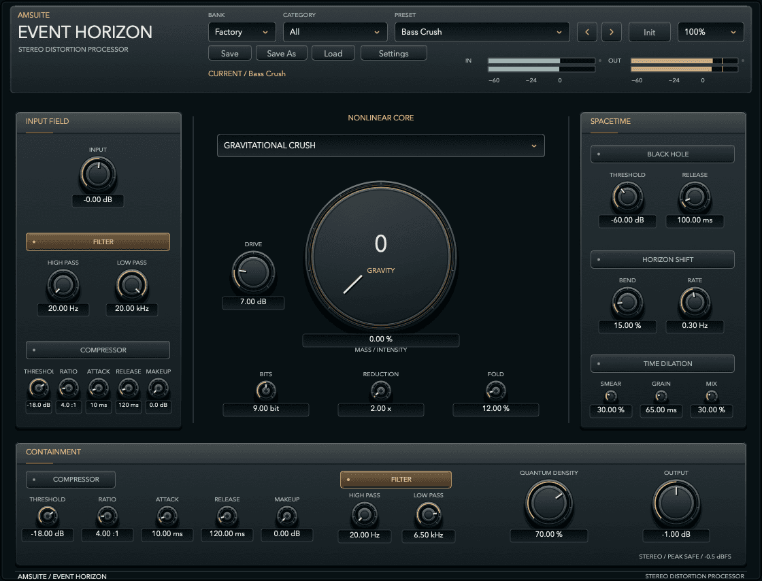Viewport: 762px width, 581px height.
Task: Enable the Containment COMPRESSOR toggle
Action: pyautogui.click(x=71, y=480)
